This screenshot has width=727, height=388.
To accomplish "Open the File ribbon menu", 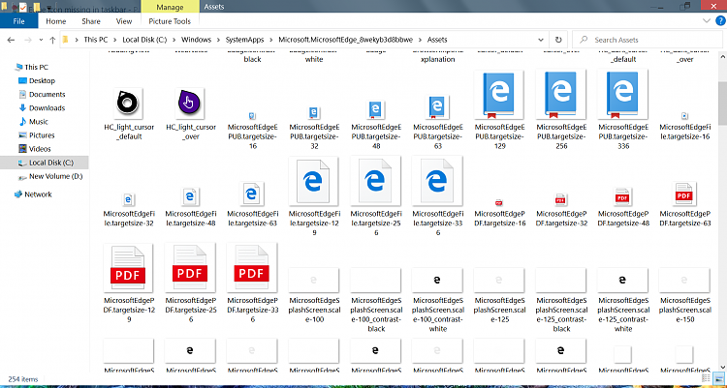I will point(19,21).
